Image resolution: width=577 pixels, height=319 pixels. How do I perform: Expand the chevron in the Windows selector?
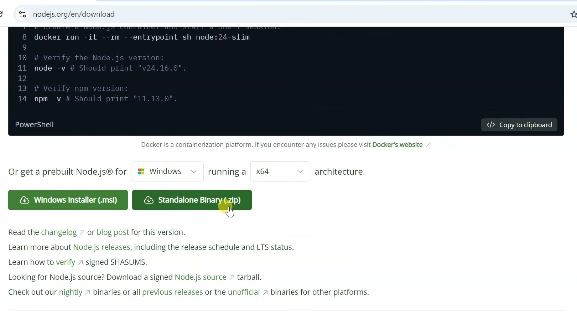point(194,171)
